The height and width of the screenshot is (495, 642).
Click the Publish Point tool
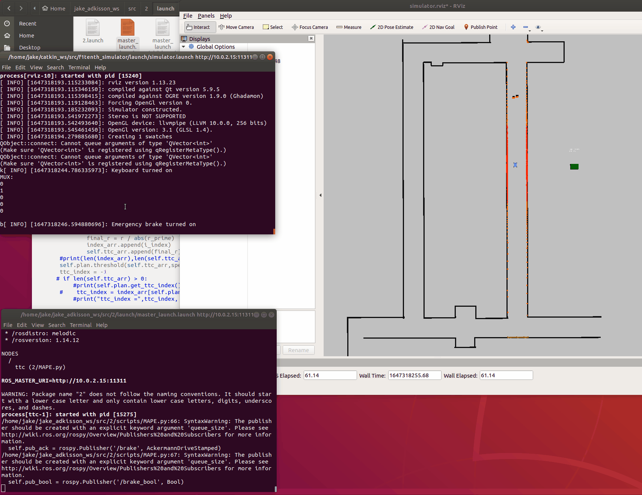(x=481, y=27)
